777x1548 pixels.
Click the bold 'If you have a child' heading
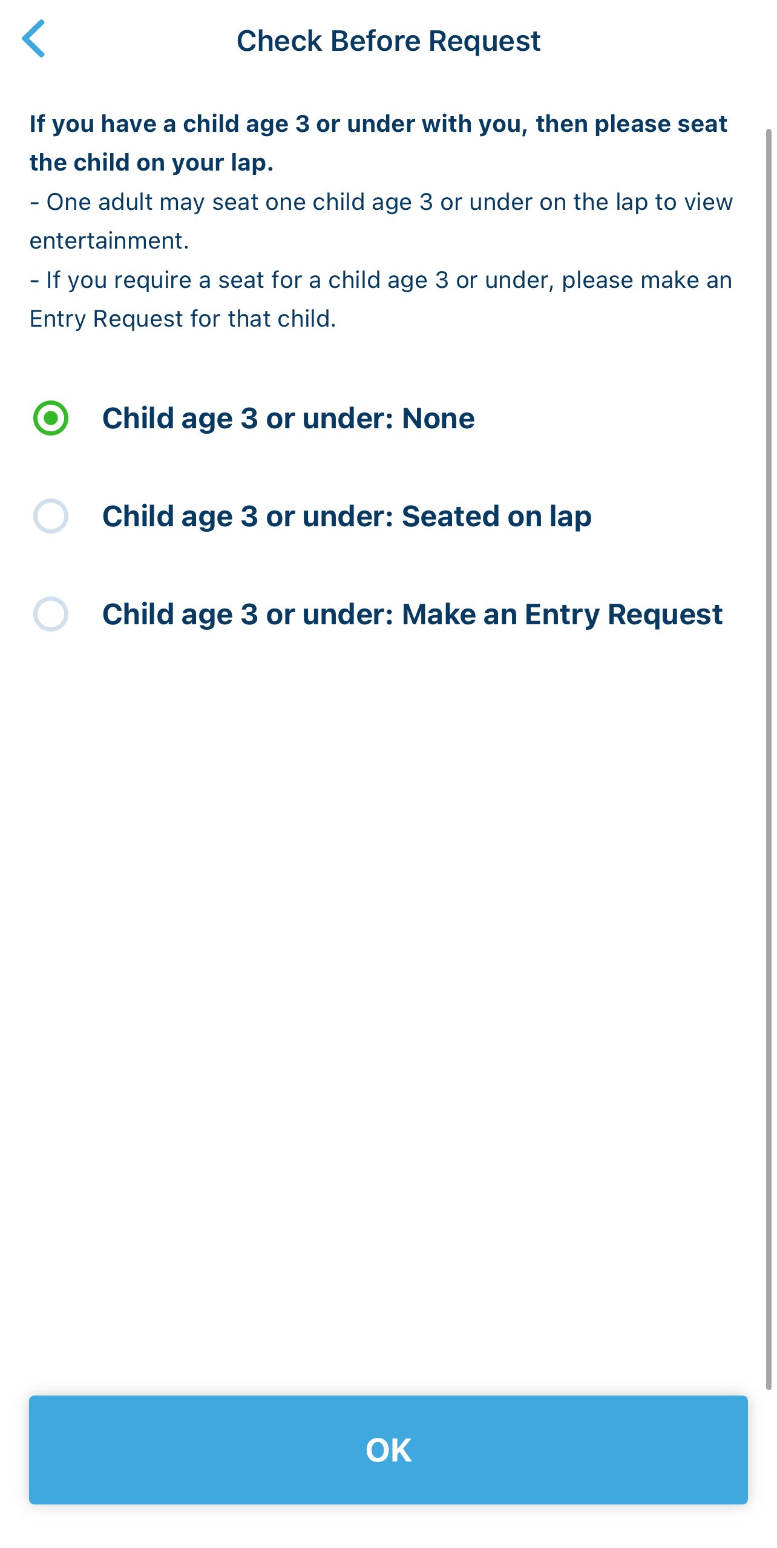click(378, 124)
